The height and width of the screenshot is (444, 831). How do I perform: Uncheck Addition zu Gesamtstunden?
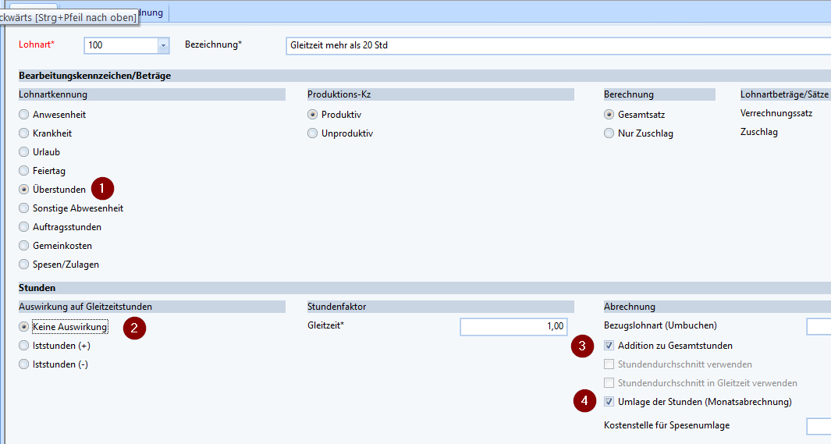pyautogui.click(x=609, y=346)
